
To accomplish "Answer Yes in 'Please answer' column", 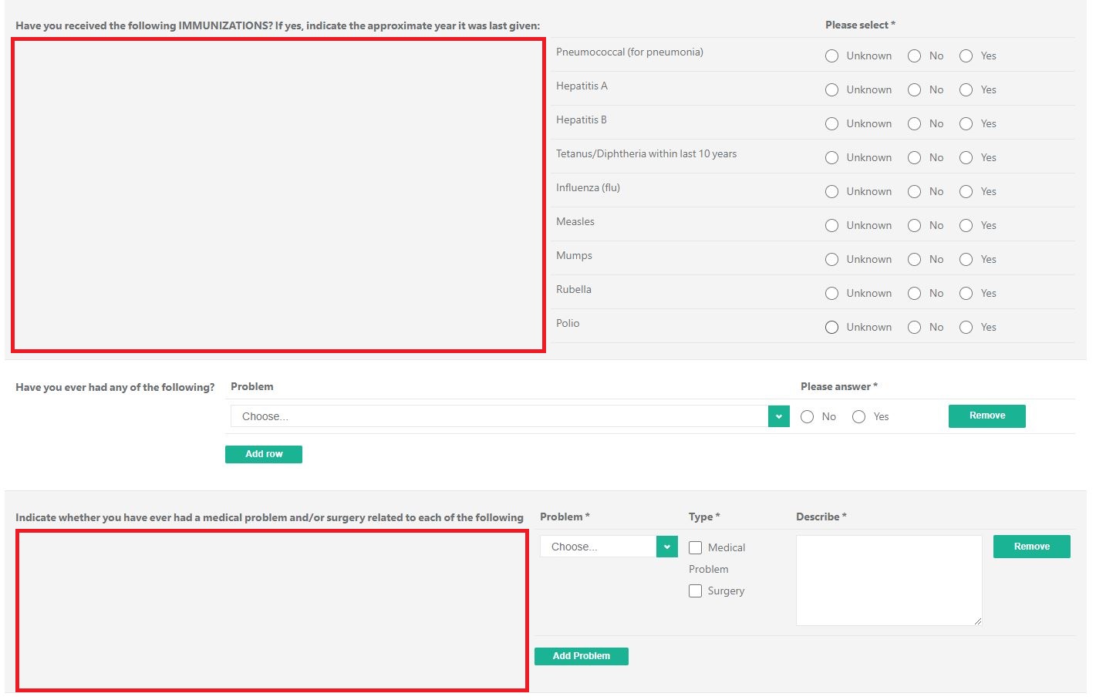I will click(858, 416).
